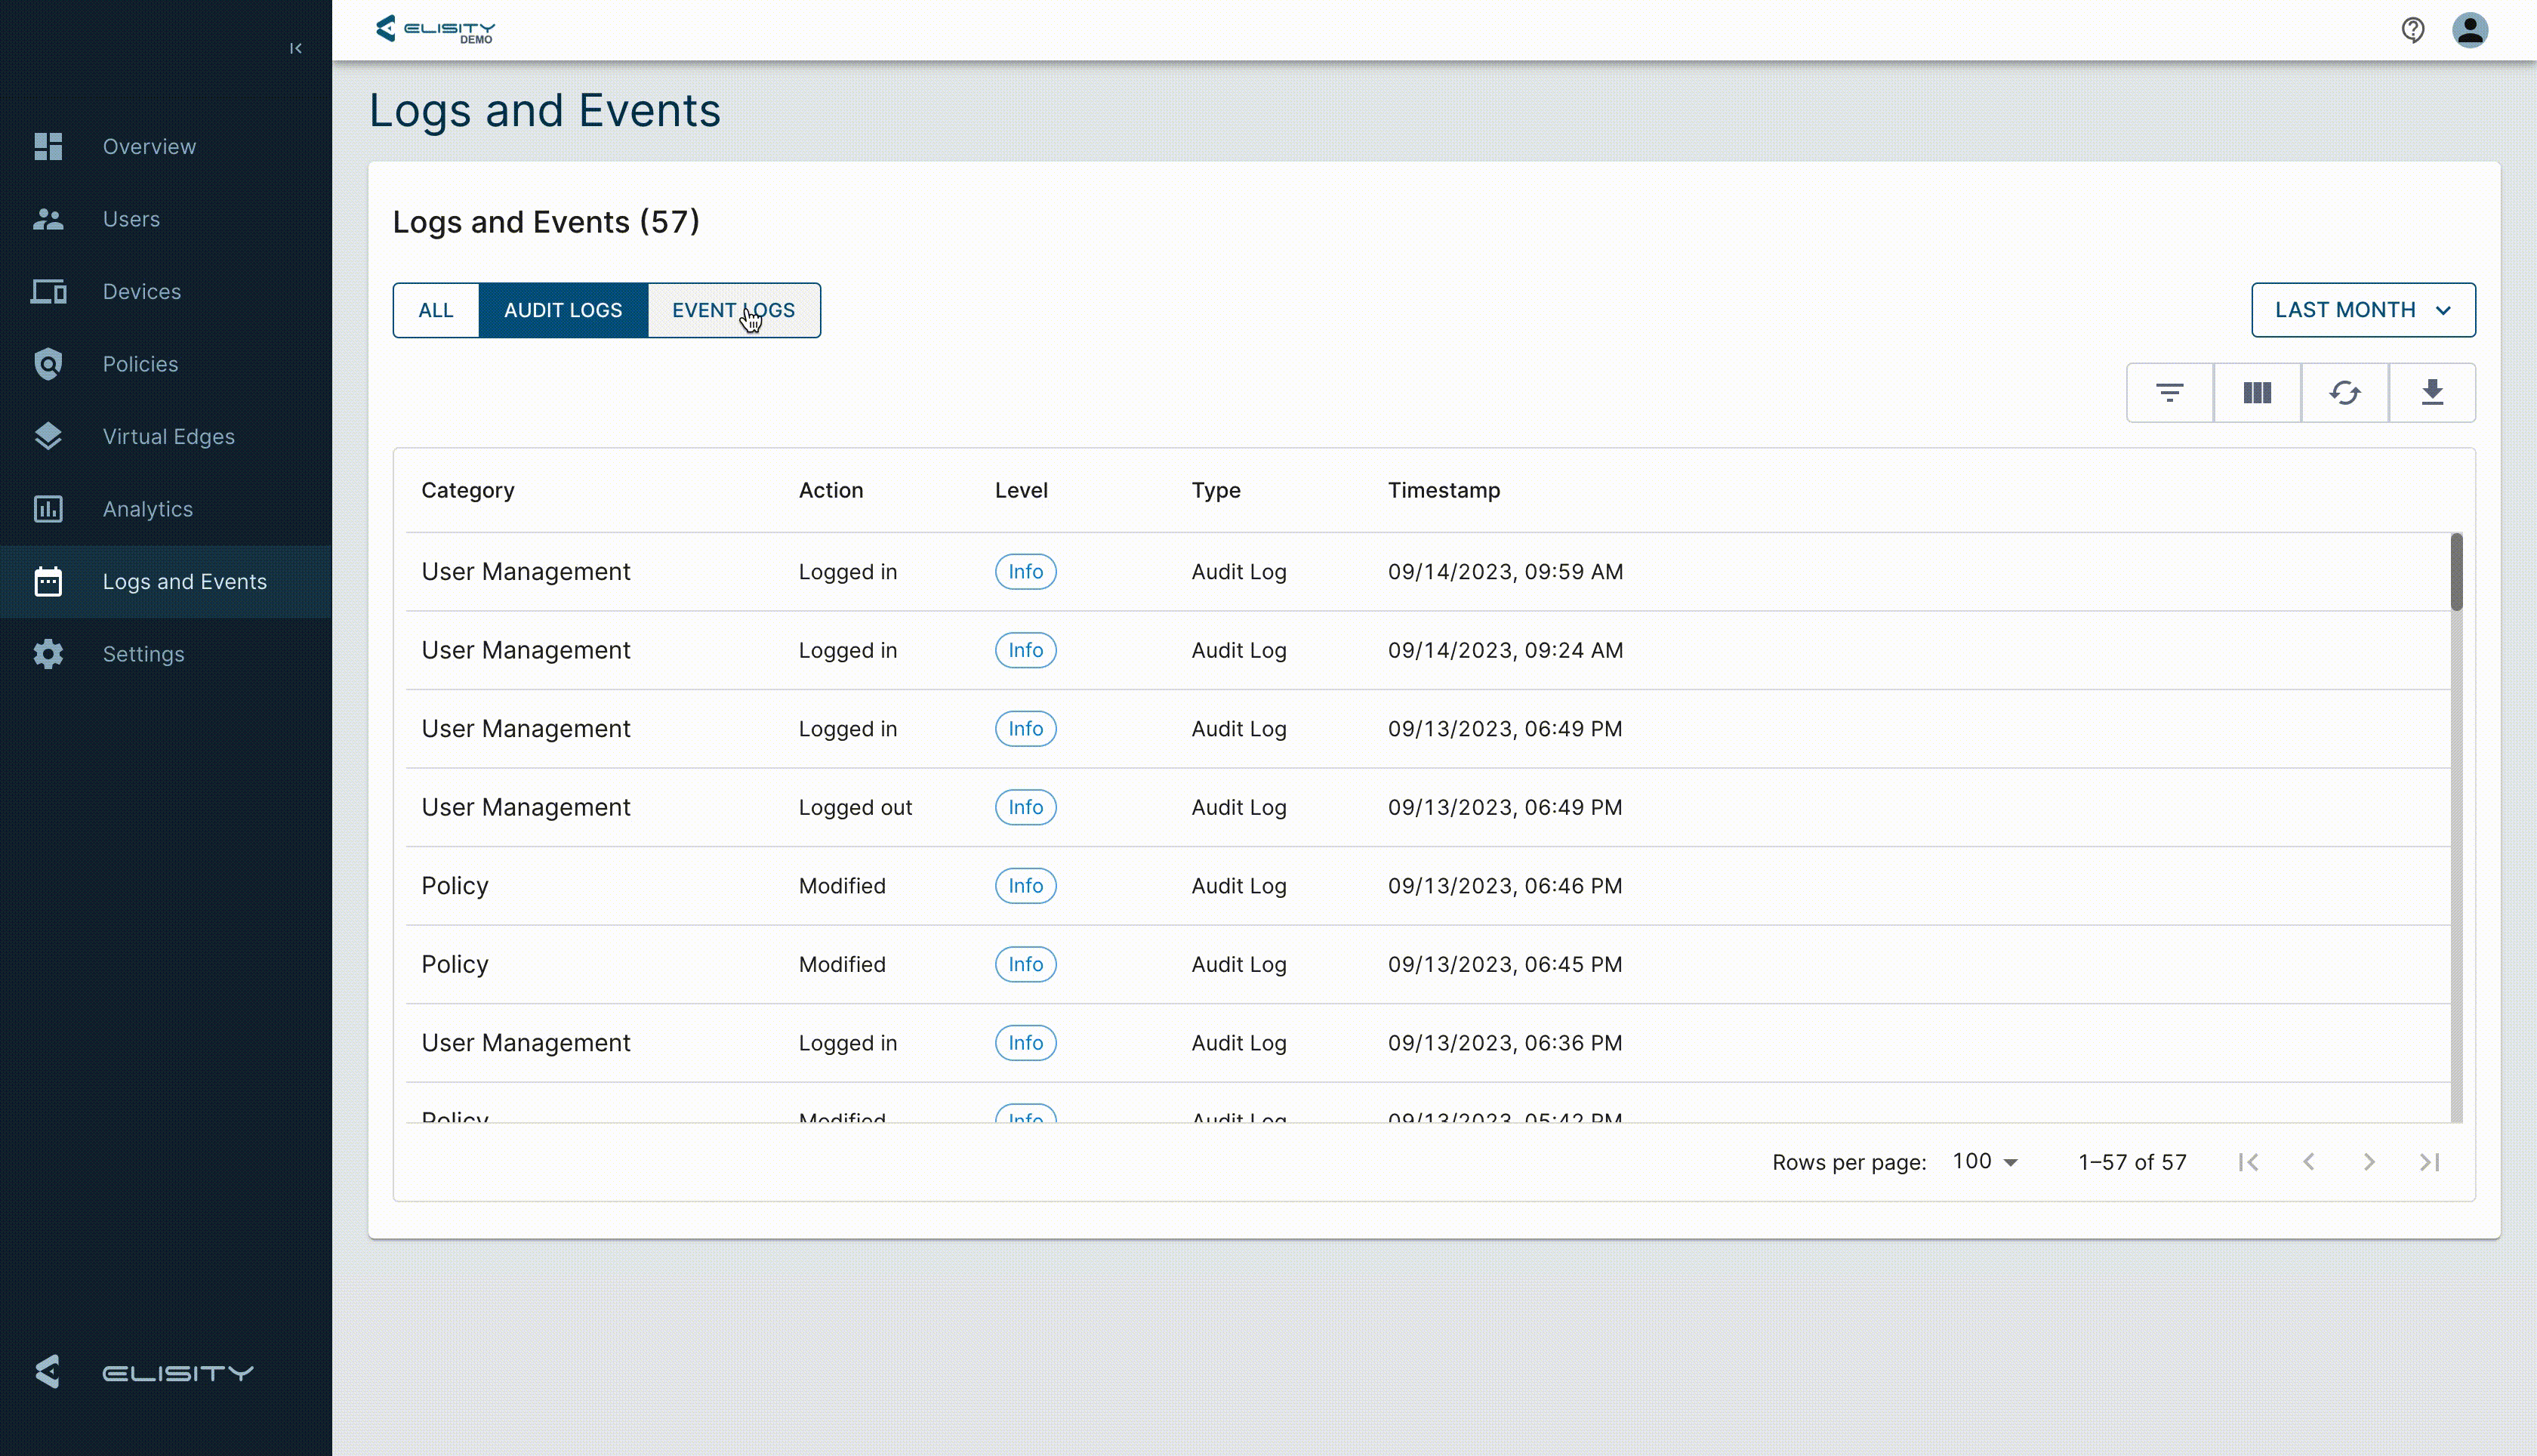This screenshot has width=2537, height=1456.
Task: Open help via question mark icon
Action: tap(2413, 30)
